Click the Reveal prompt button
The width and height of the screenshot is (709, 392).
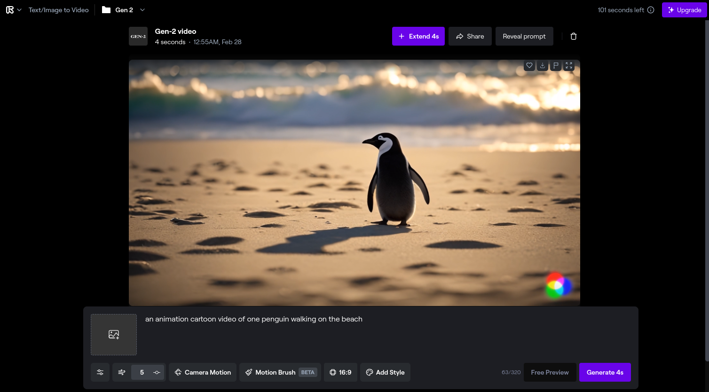coord(524,36)
